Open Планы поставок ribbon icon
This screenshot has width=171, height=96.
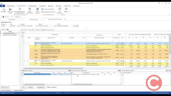click(37, 11)
